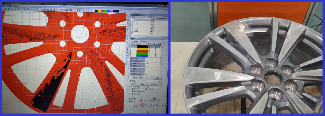This screenshot has height=116, width=325.
Task: Click the 另存为 save-as button
Action: click(x=134, y=84)
